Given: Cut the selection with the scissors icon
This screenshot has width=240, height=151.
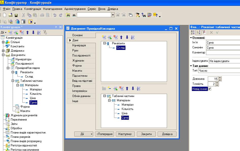Looking at the screenshot, I should pyautogui.click(x=23, y=15).
